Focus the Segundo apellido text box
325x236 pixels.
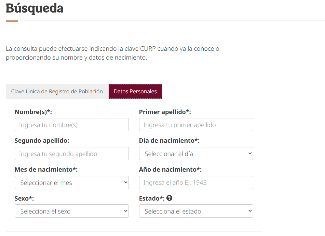pos(72,154)
